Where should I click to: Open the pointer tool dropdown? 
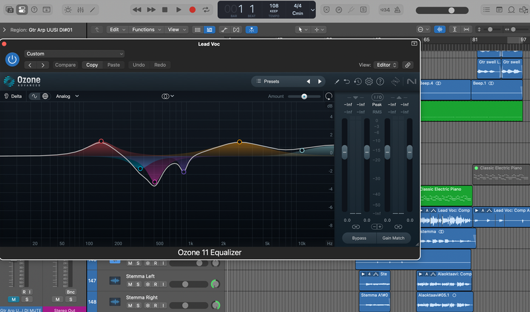click(x=303, y=30)
